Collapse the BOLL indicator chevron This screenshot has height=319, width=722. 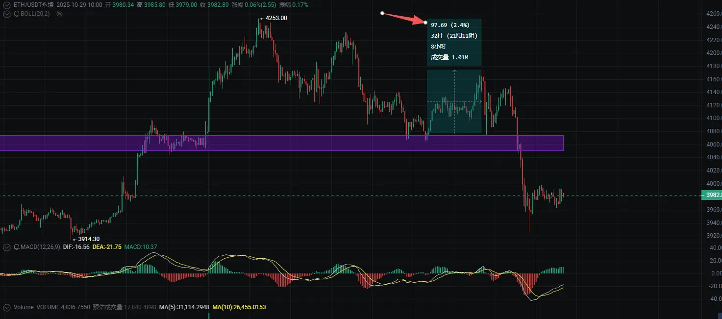(6, 14)
